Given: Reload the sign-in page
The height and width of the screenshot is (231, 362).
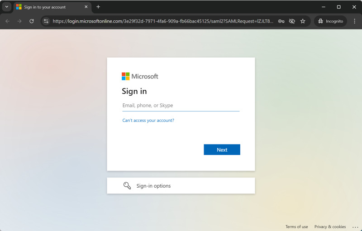Looking at the screenshot, I should (32, 21).
